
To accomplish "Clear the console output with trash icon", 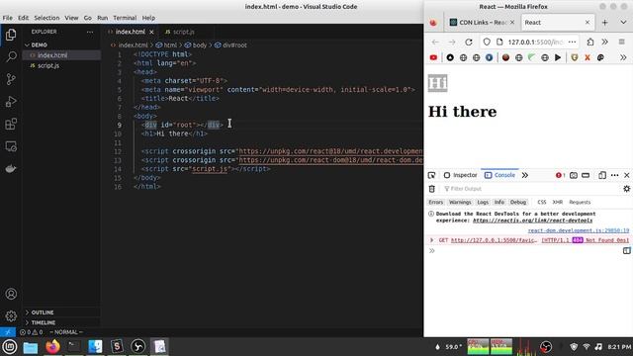I will (432, 189).
